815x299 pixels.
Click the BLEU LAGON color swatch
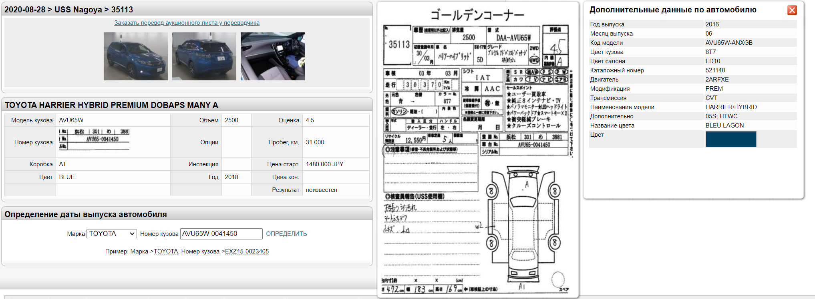coord(730,139)
